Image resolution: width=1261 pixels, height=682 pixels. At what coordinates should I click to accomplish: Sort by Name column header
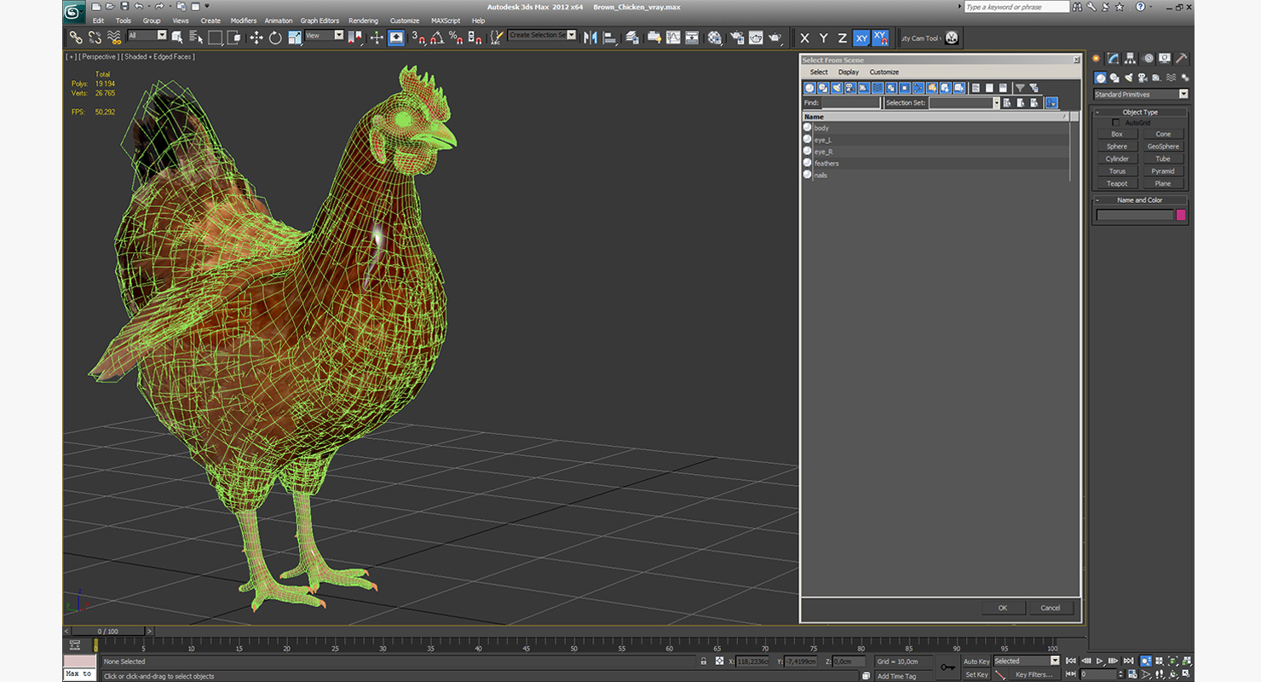(936, 116)
